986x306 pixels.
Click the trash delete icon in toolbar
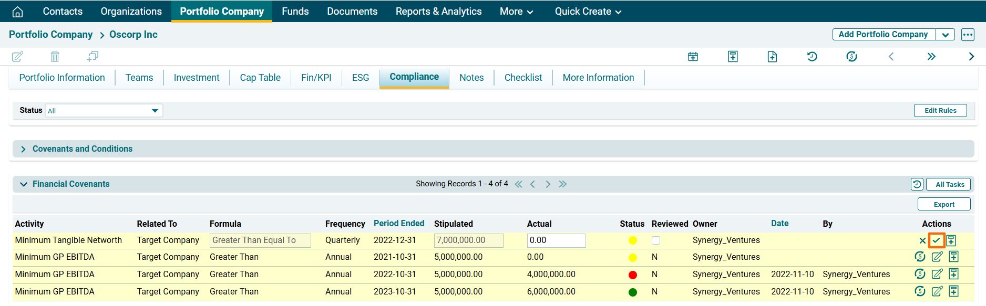55,56
